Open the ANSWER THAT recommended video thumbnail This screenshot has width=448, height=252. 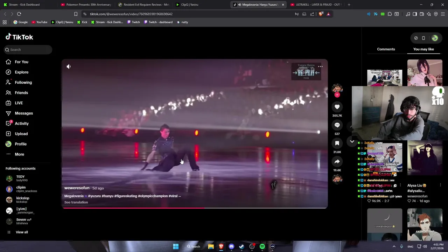point(425,224)
